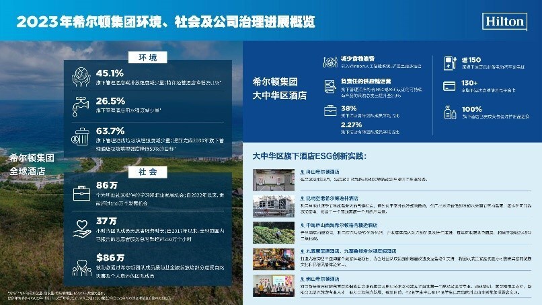
Task: Click the food waste plate icon
Action: pyautogui.click(x=330, y=62)
